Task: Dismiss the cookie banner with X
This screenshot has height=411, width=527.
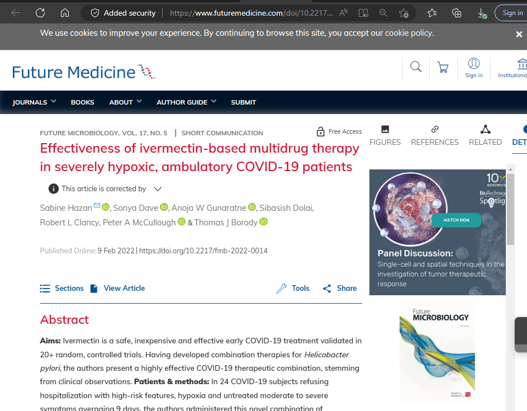Action: click(x=519, y=34)
